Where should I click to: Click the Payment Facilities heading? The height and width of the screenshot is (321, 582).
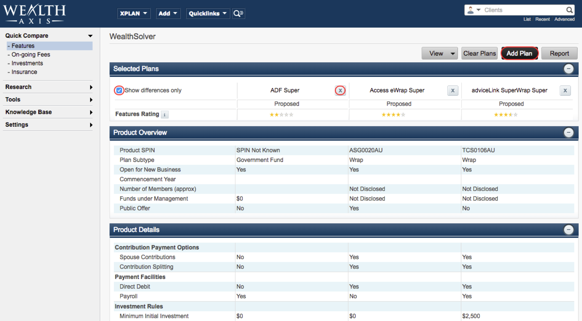[140, 277]
